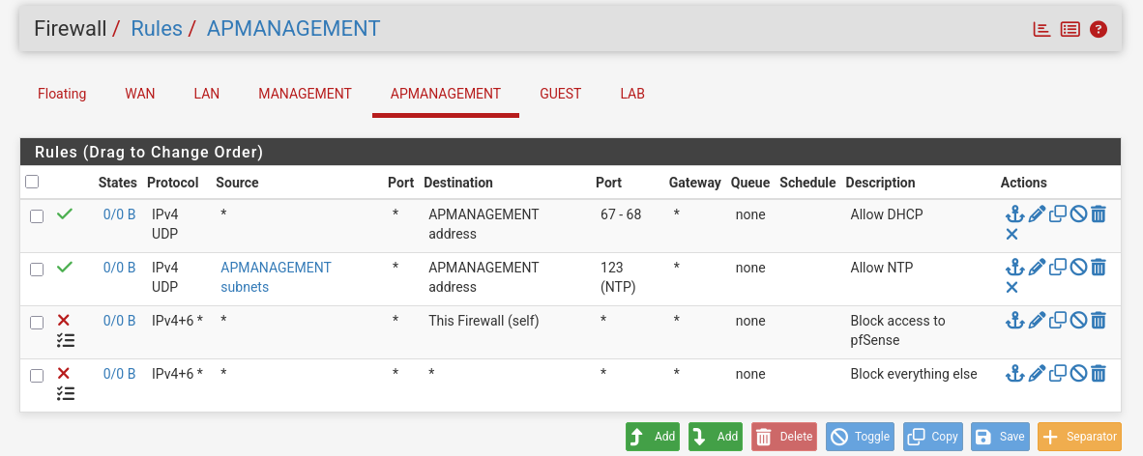The height and width of the screenshot is (456, 1143).
Task: Click log list icon on Block everything else rule
Action: [x=66, y=393]
